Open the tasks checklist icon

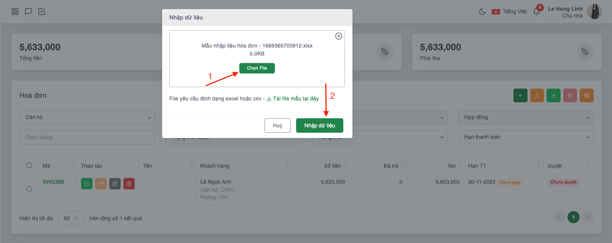tap(42, 11)
